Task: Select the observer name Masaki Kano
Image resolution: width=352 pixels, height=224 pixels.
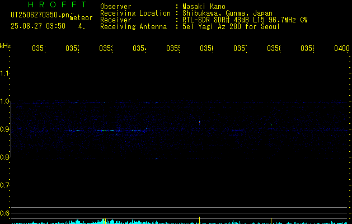Action: tap(204, 7)
